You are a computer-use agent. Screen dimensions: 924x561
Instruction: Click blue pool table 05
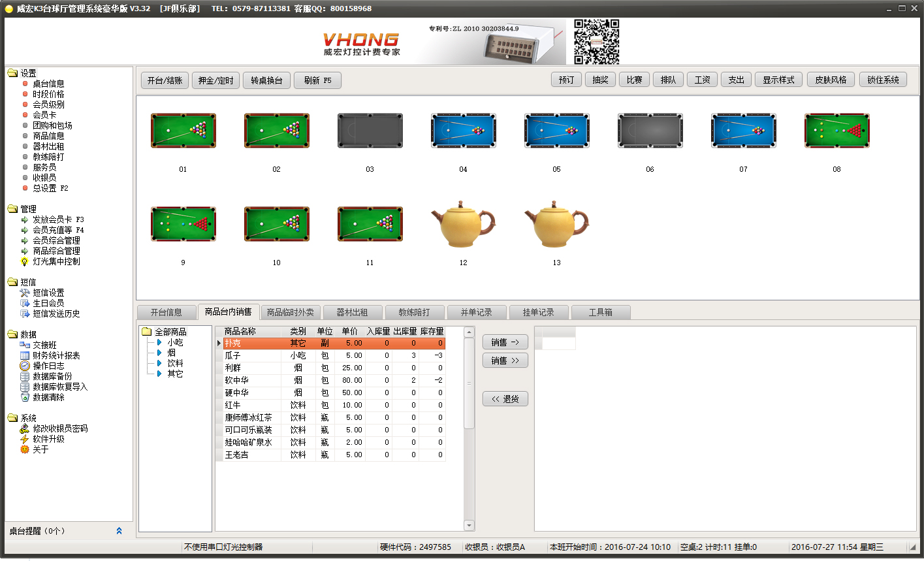point(556,131)
